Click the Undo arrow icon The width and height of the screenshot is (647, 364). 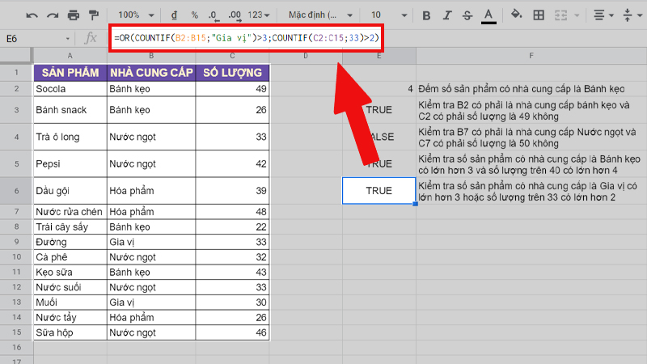32,15
